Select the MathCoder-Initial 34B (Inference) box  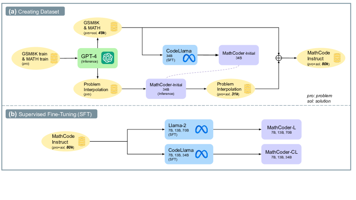[166, 89]
